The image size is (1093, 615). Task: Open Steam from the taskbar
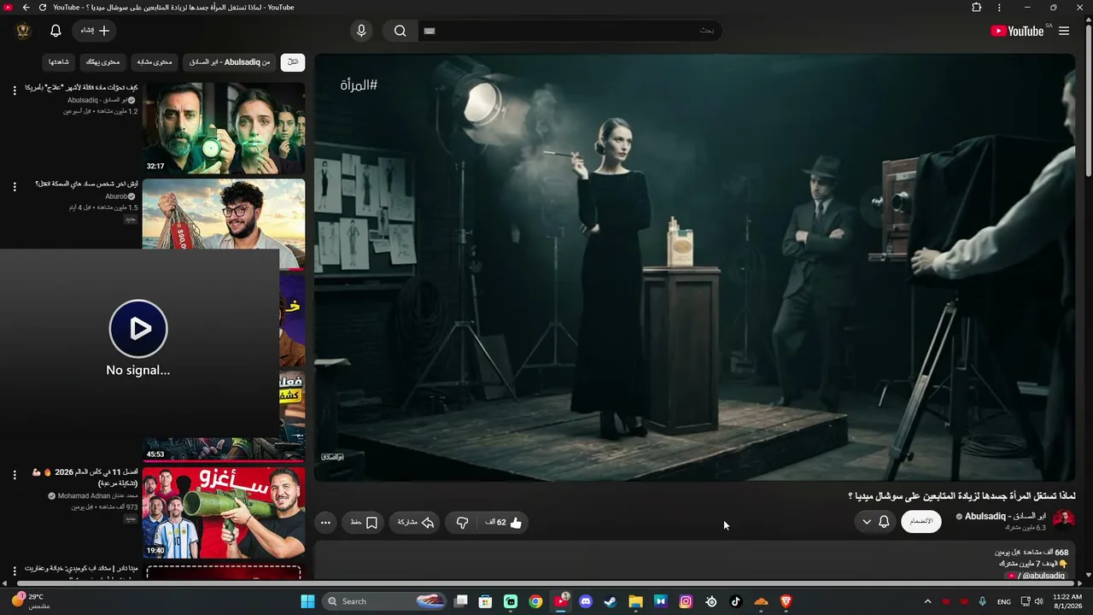(611, 601)
